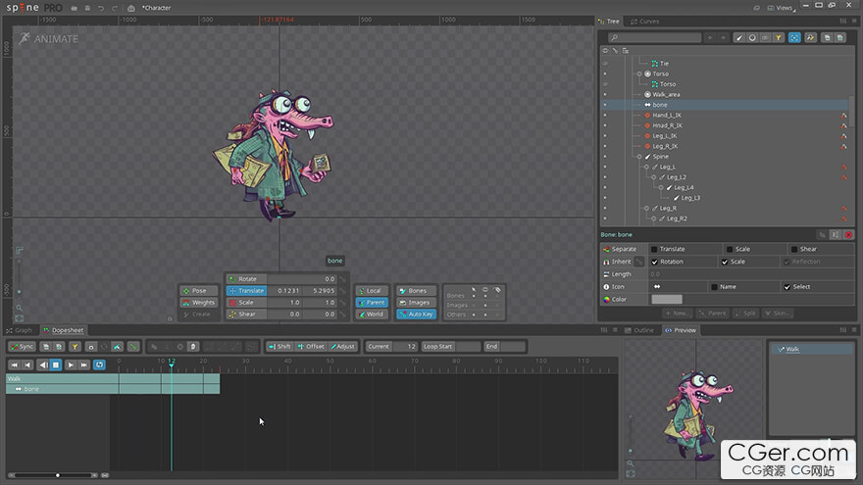The height and width of the screenshot is (485, 863).
Task: Click the Adjust keys button
Action: (343, 347)
